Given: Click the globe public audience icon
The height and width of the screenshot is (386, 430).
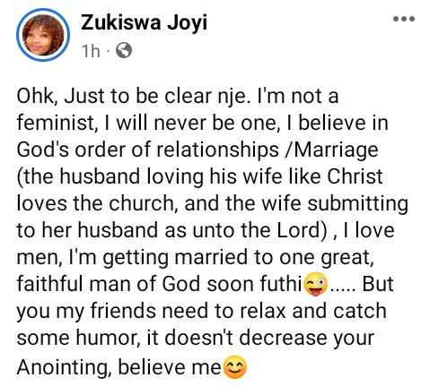Looking at the screenshot, I should pyautogui.click(x=124, y=51).
